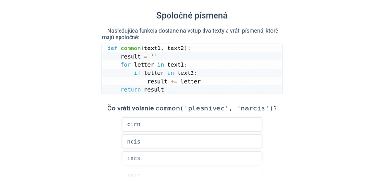The height and width of the screenshot is (192, 384).
Task: Click the "result = ''" code line
Action: [x=139, y=57]
